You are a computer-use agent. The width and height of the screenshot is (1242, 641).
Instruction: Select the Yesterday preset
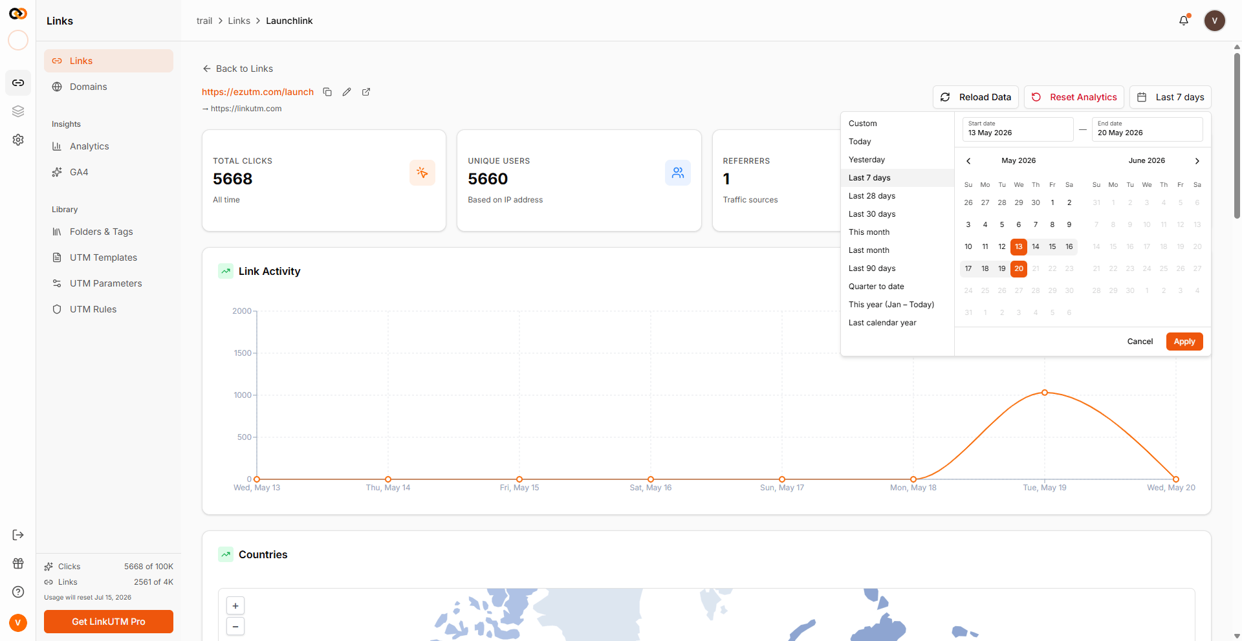coord(897,160)
